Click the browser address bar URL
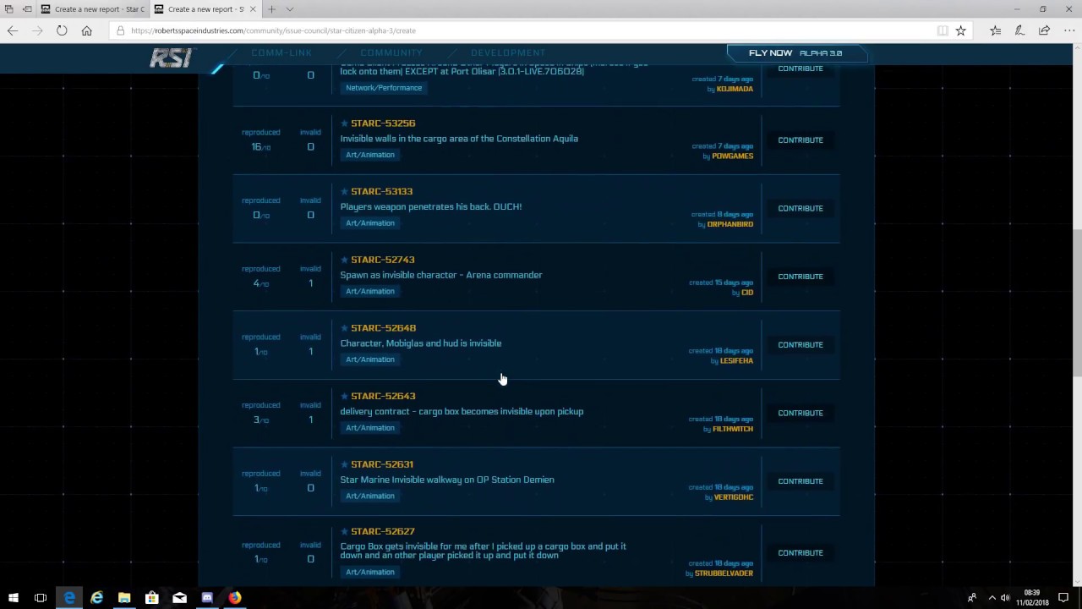This screenshot has height=609, width=1082. click(x=273, y=30)
